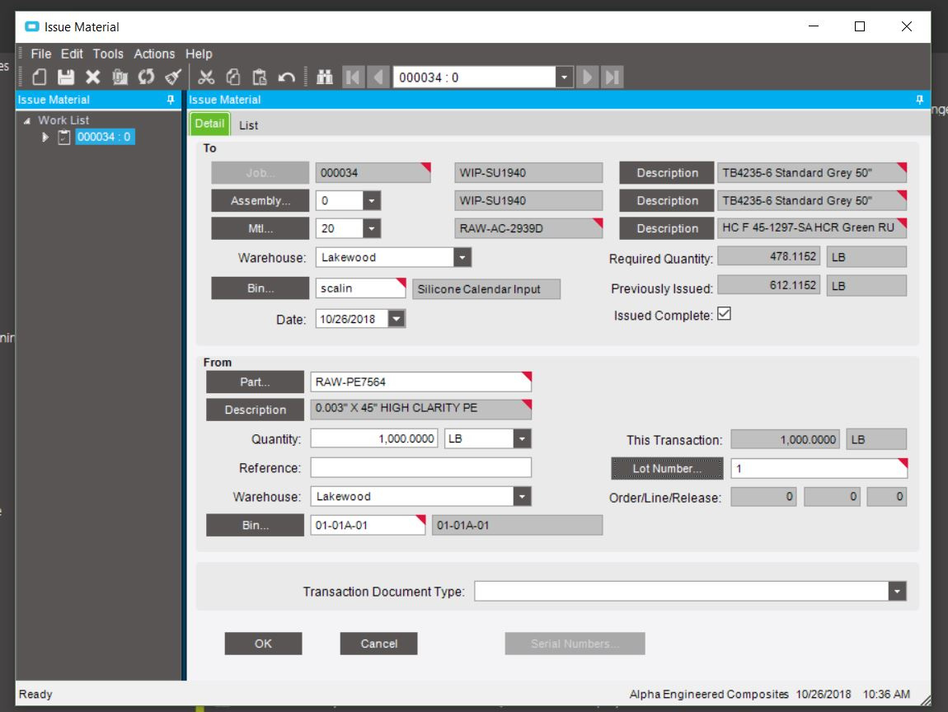The image size is (948, 712).
Task: Open the 000034 : 0 record dropdown in toolbar
Action: pos(564,77)
